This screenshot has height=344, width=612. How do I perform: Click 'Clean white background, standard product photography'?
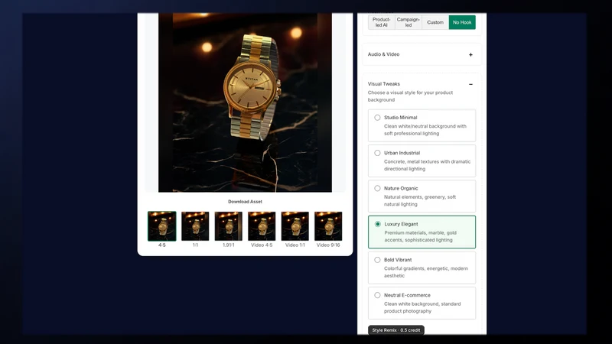(422, 307)
